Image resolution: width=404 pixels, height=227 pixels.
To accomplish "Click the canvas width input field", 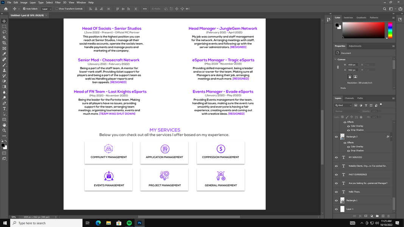I will 352,65.
